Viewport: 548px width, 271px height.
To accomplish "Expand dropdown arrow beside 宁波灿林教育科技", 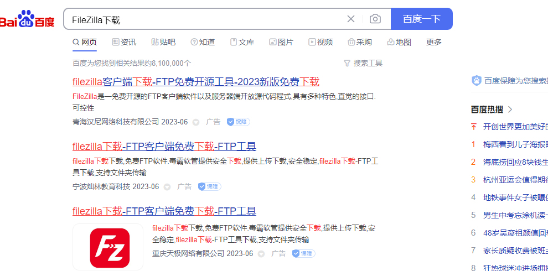I will click(x=167, y=187).
